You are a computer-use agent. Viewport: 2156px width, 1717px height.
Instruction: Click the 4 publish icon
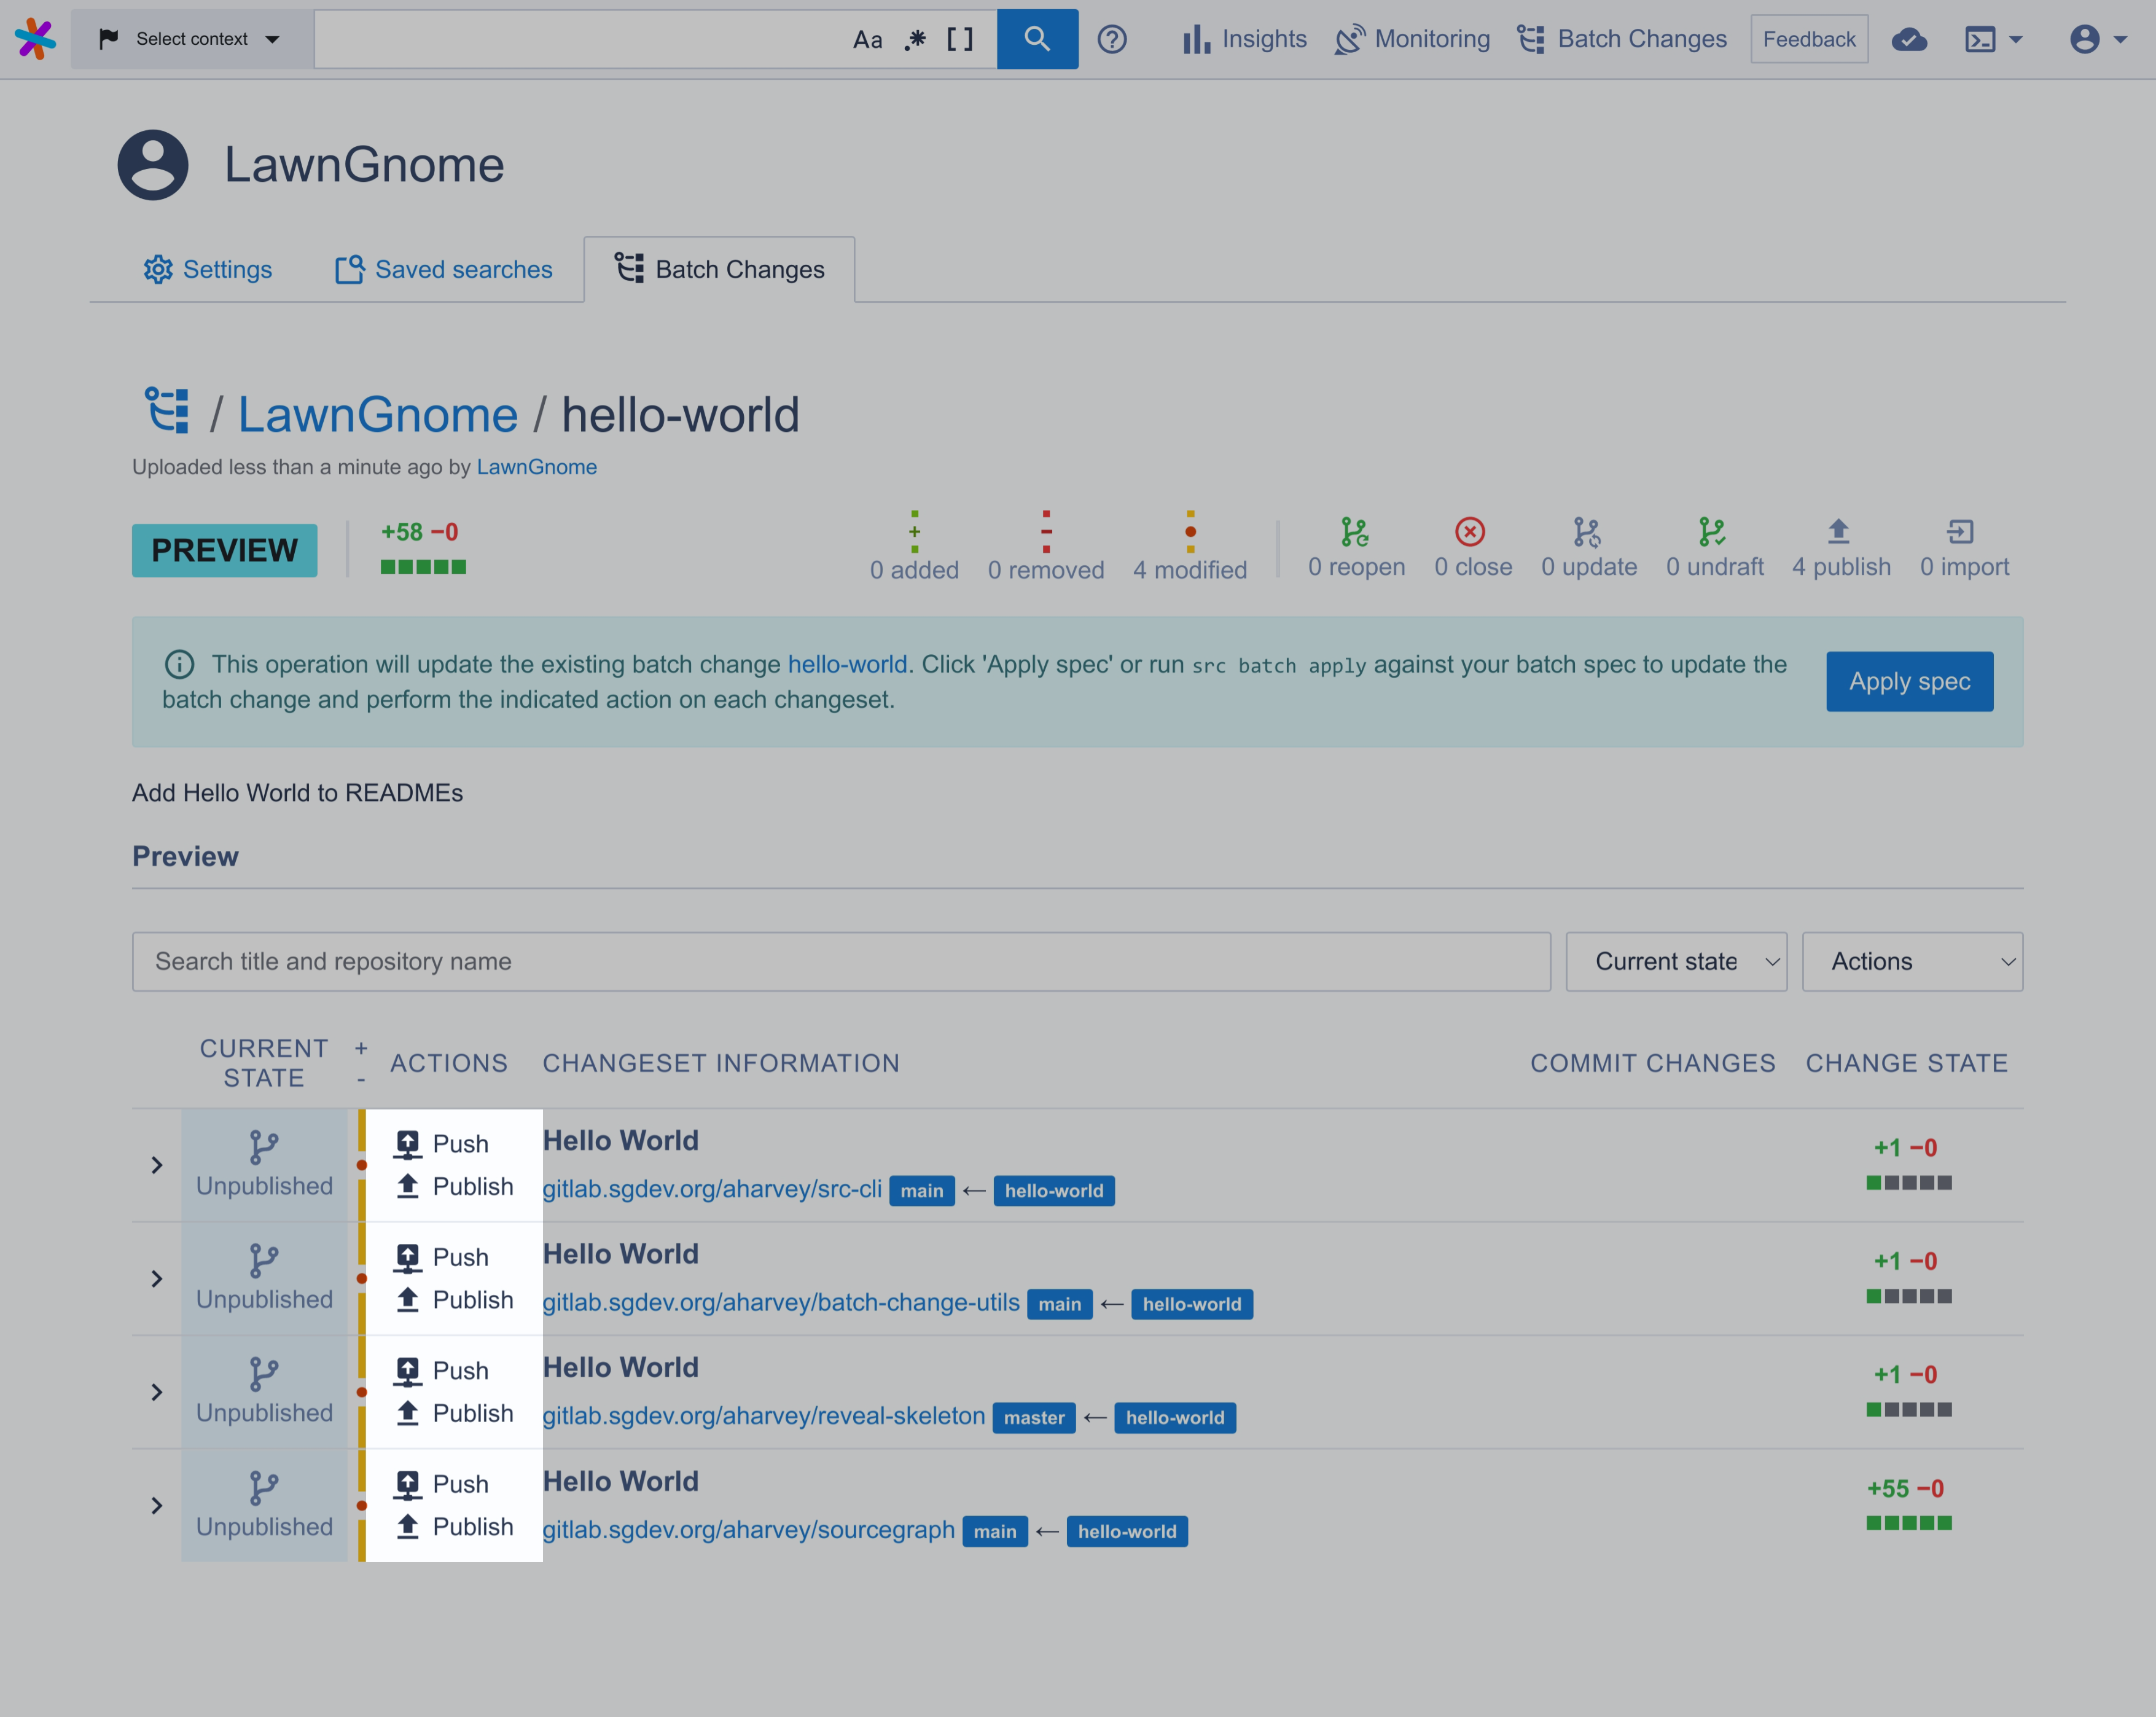click(x=1839, y=531)
